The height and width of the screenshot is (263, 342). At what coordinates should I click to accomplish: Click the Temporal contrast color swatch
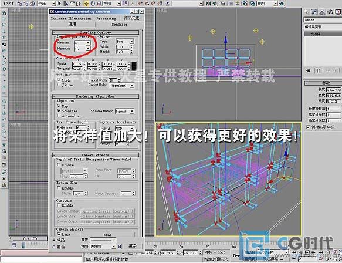(134, 69)
